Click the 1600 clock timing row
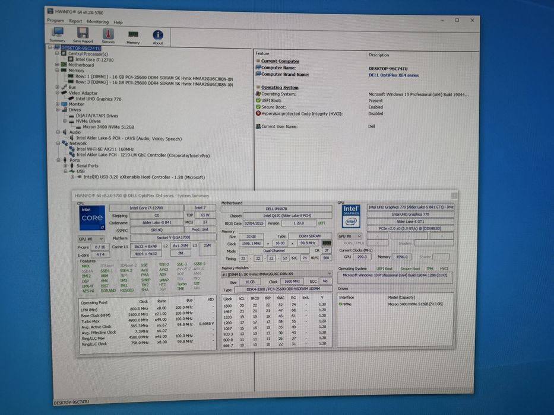 coord(276,305)
